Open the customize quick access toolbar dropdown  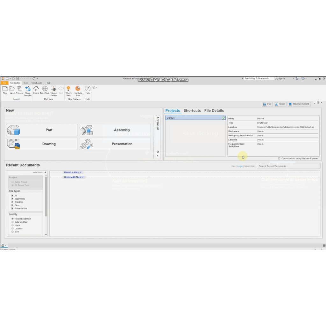[x=38, y=79]
